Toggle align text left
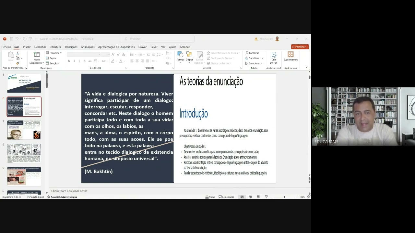 [132, 61]
